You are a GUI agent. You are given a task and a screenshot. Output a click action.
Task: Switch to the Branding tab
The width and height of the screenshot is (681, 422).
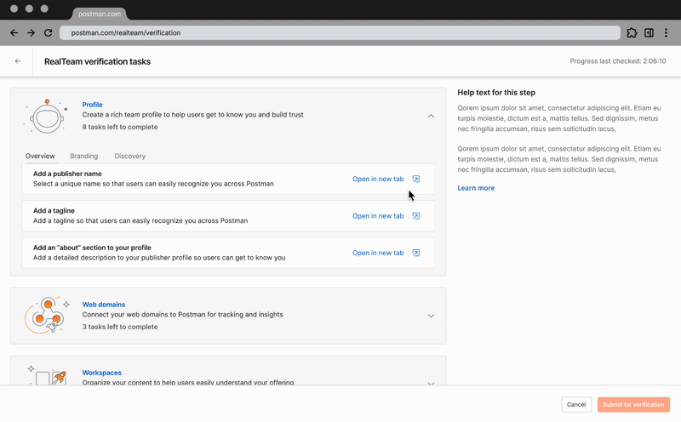coord(83,156)
